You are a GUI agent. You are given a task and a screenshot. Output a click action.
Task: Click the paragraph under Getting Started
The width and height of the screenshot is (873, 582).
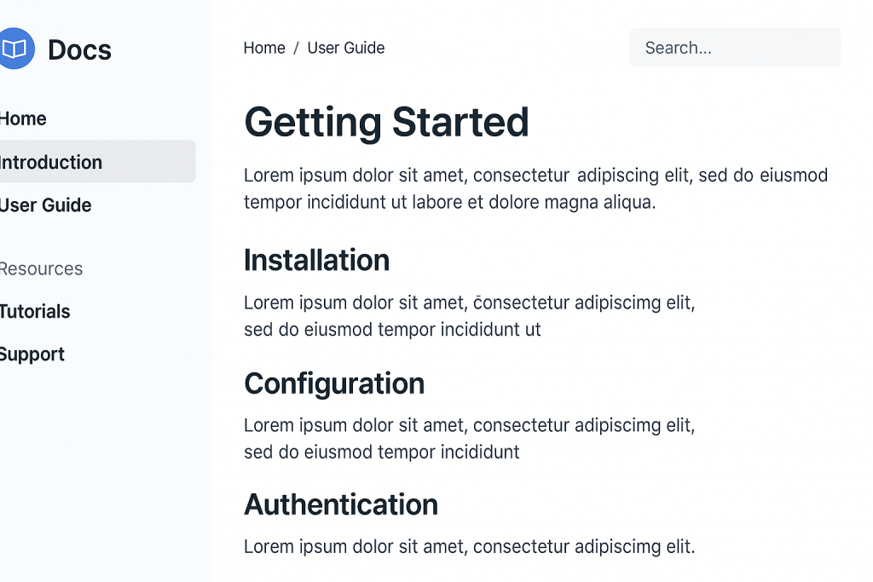tap(535, 188)
